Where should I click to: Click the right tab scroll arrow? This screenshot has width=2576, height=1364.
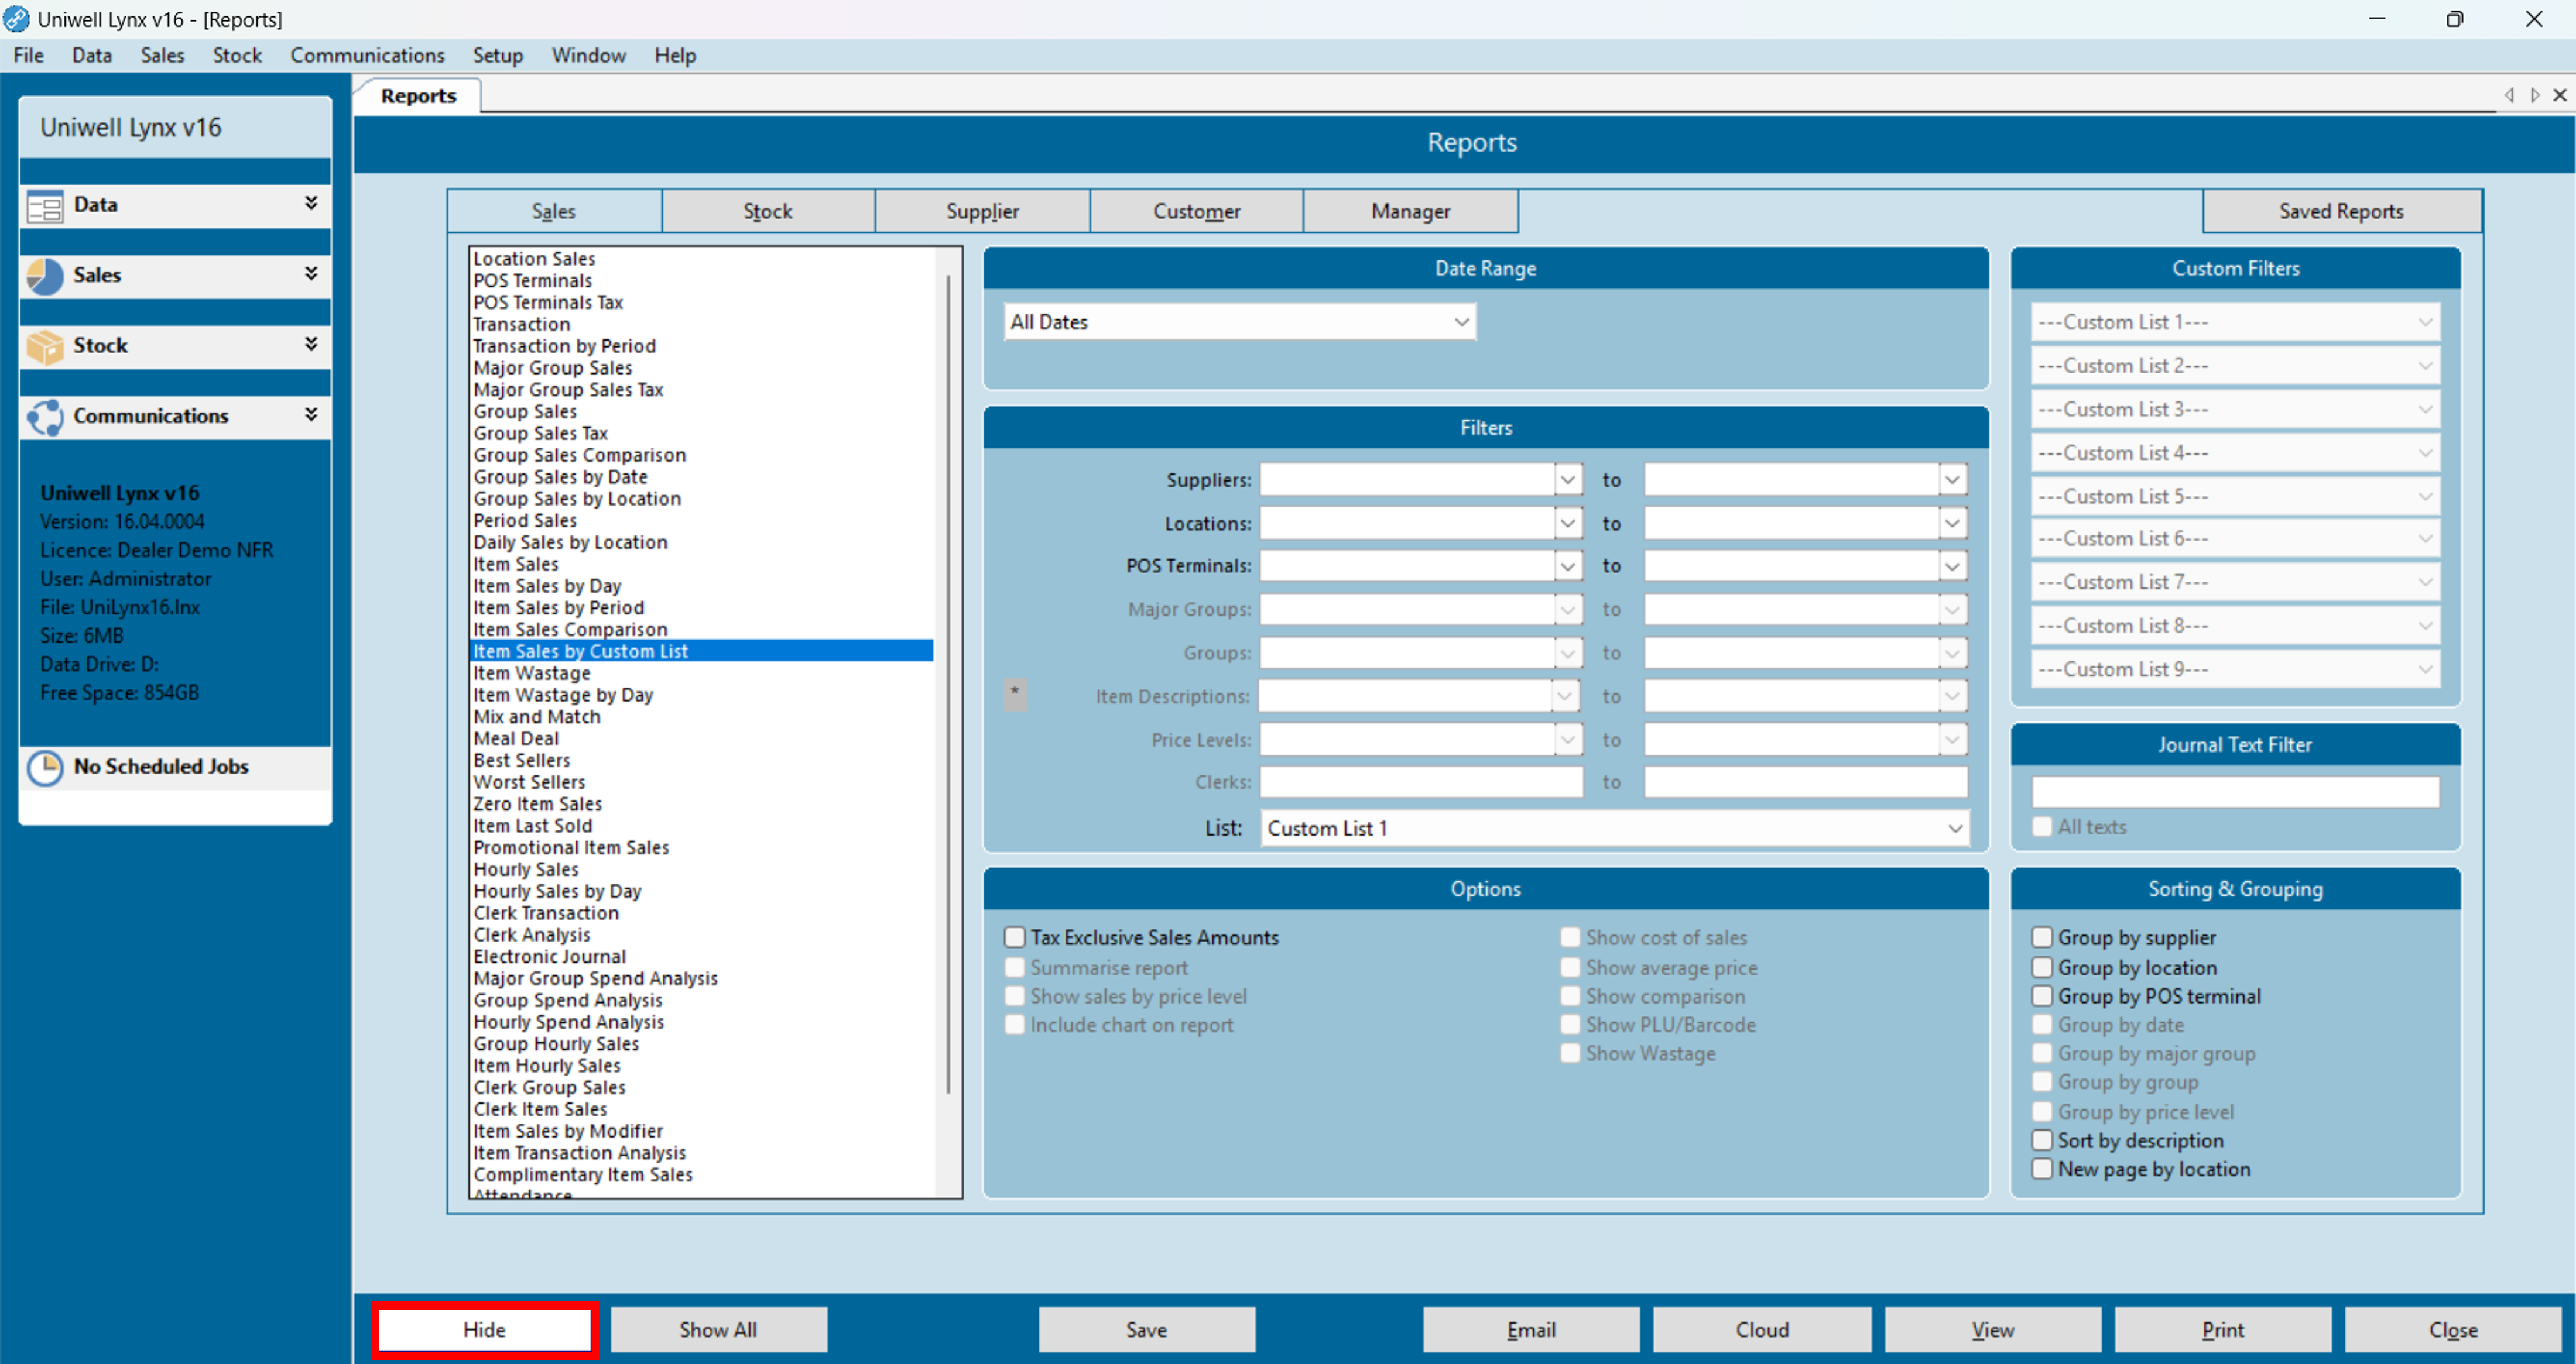tap(2534, 95)
